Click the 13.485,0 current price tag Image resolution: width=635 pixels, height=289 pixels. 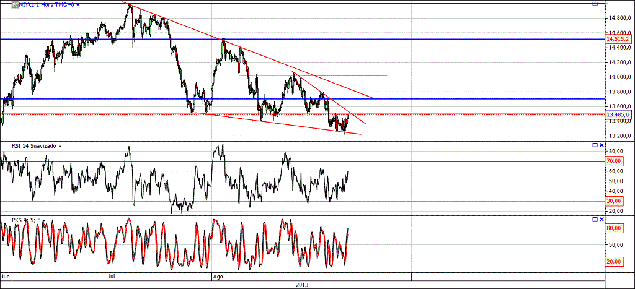(x=618, y=114)
